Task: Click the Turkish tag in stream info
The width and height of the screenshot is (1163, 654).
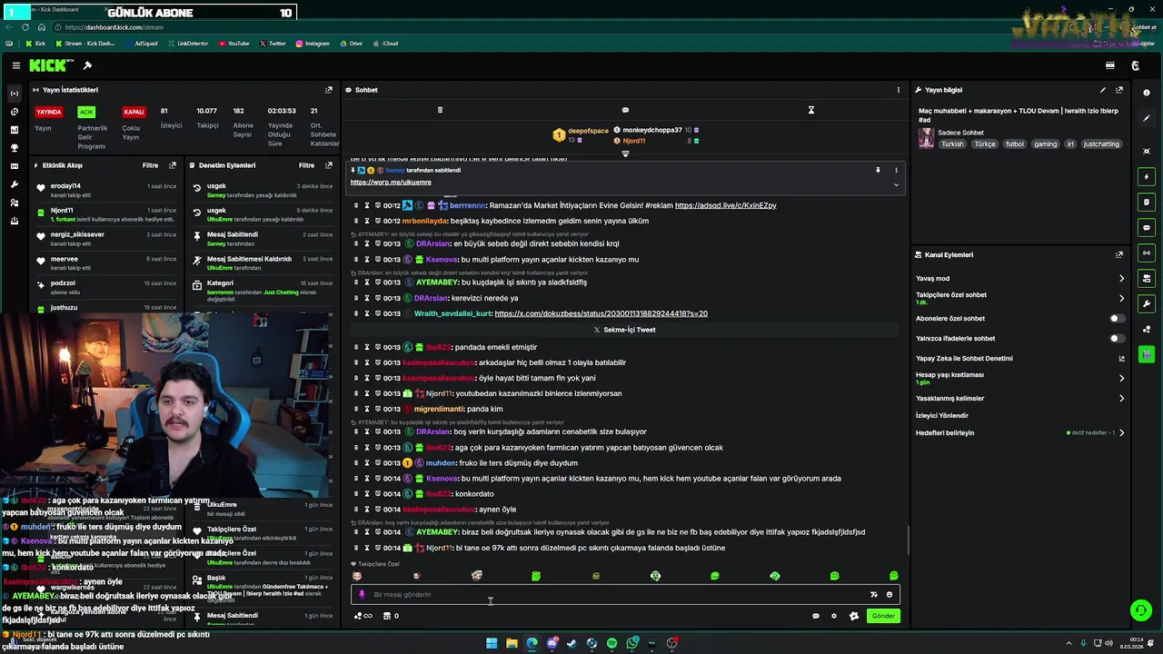Action: [952, 144]
